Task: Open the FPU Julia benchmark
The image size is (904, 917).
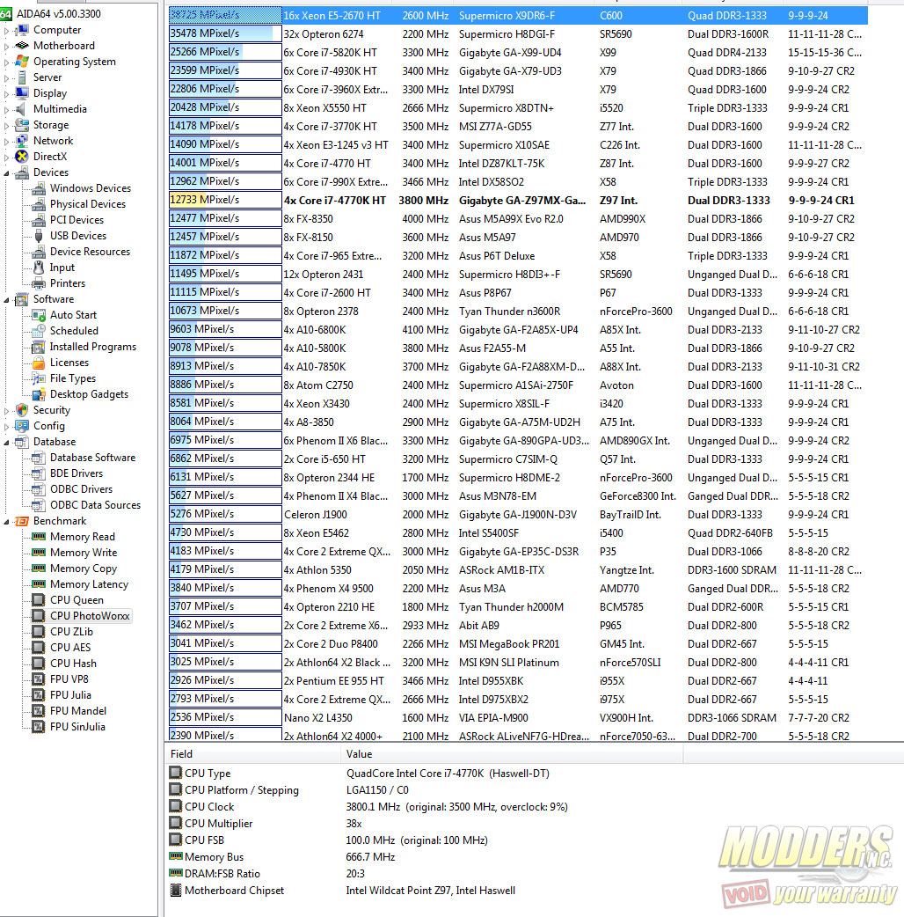Action: pos(70,694)
